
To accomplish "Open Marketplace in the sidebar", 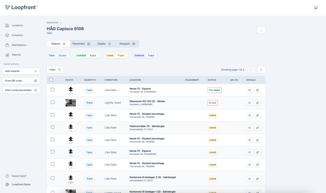I will pyautogui.click(x=16, y=45).
